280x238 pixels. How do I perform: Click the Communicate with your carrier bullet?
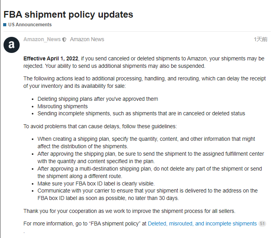[x=148, y=194]
